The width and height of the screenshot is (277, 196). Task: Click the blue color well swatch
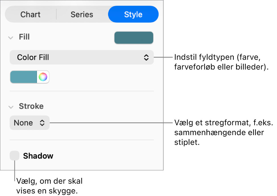click(x=24, y=77)
